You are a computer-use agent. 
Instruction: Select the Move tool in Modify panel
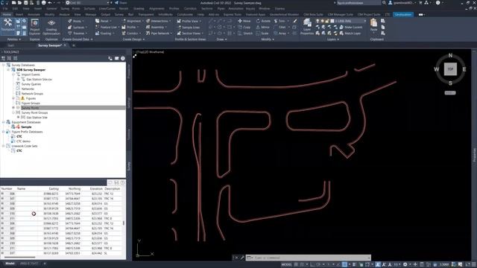point(244,21)
